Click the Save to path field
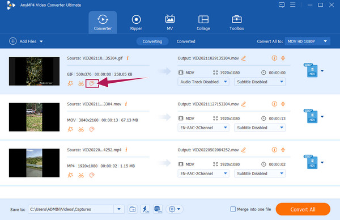Screen dimensions: 340x220 [71, 209]
